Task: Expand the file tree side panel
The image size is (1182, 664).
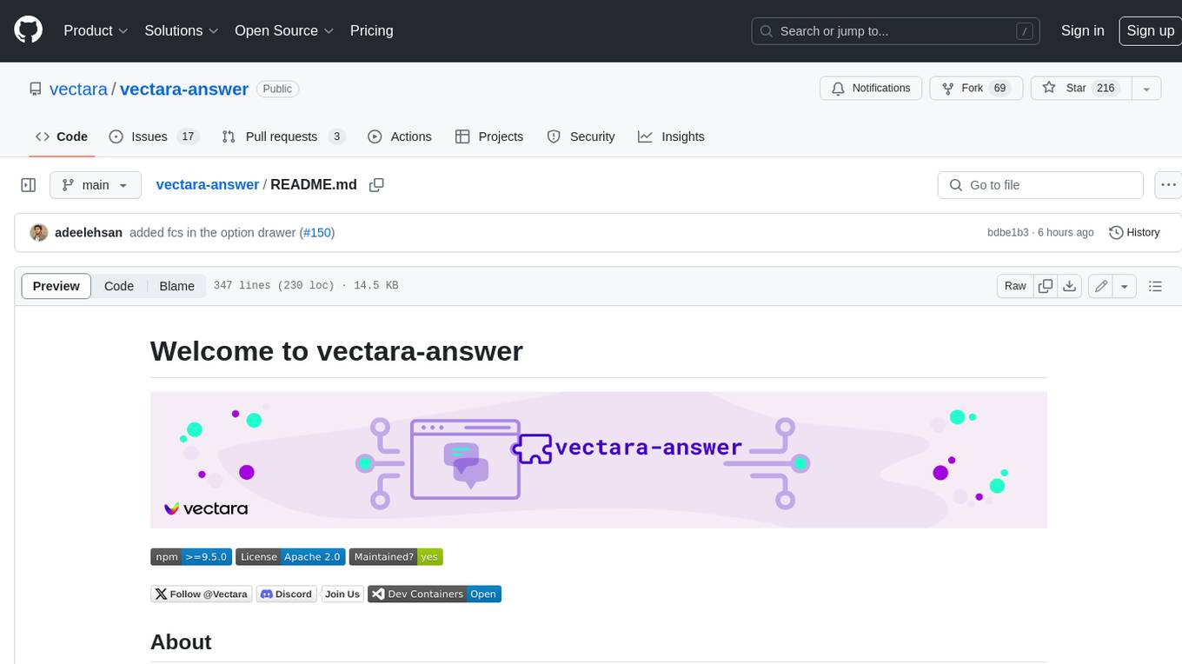Action: [28, 185]
